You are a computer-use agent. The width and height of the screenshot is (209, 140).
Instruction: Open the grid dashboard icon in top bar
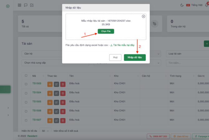tap(20, 5)
